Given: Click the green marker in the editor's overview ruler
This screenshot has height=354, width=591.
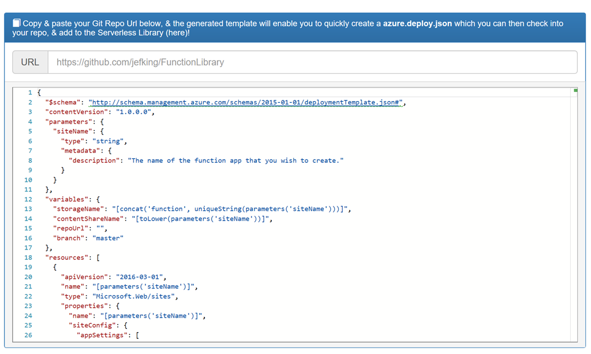Looking at the screenshot, I should (575, 91).
